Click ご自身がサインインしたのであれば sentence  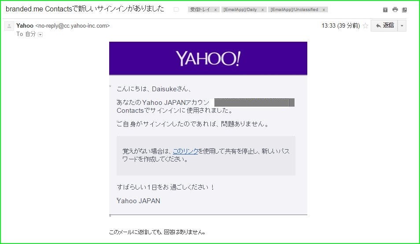tap(193, 124)
